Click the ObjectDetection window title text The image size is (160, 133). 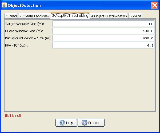tap(24, 6)
